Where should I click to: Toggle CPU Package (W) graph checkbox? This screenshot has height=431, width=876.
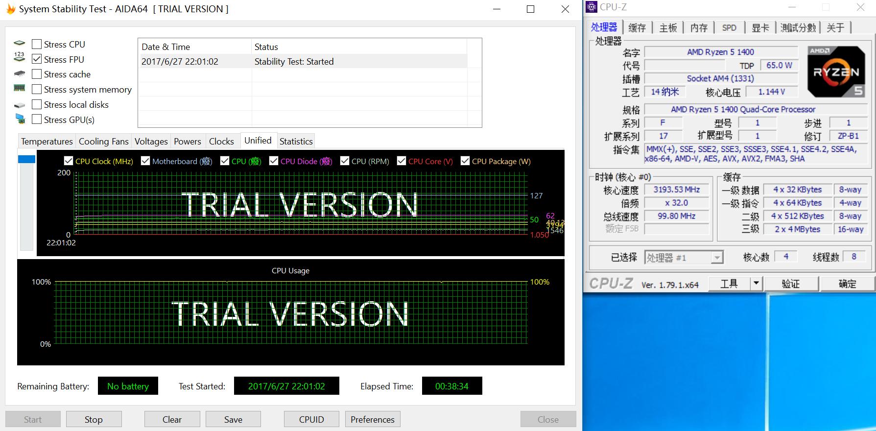465,161
